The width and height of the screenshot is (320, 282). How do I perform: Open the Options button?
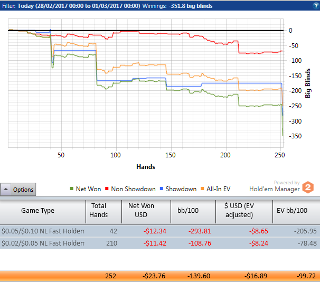(x=18, y=190)
